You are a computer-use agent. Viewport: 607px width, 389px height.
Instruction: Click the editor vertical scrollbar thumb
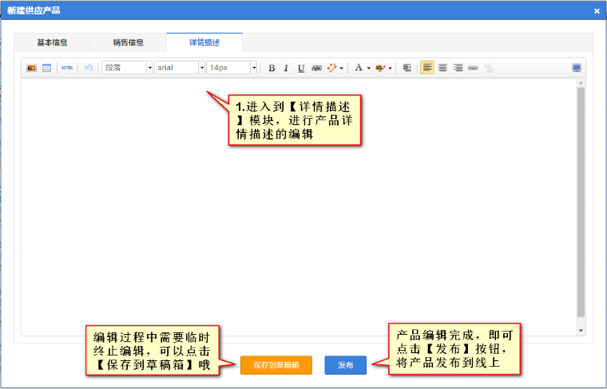(x=581, y=202)
